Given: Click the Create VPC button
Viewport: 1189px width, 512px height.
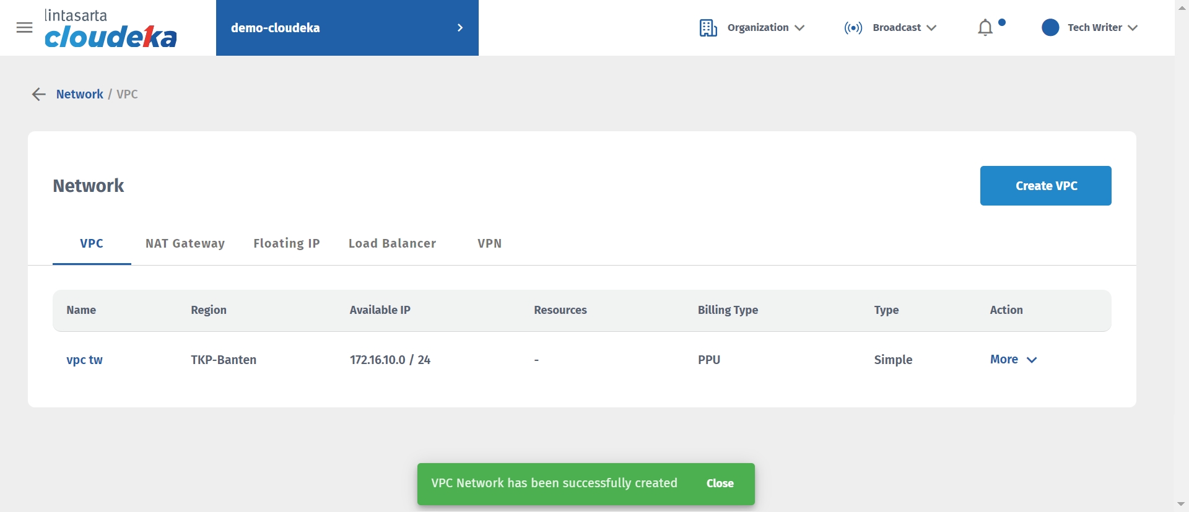Looking at the screenshot, I should (x=1045, y=186).
